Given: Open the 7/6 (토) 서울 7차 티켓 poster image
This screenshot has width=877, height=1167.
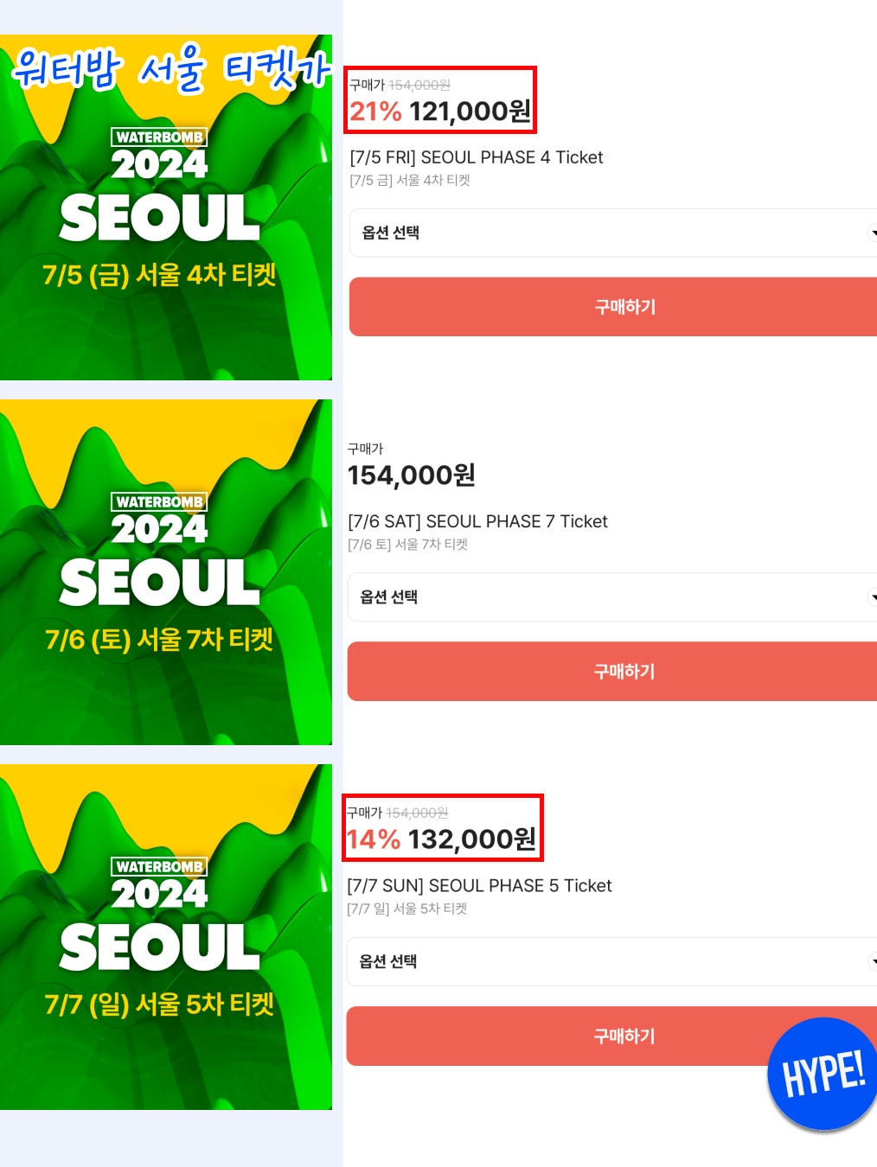Looking at the screenshot, I should [166, 572].
